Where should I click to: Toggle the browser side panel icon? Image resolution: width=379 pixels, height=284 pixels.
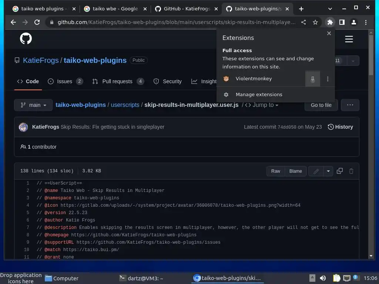[342, 22]
